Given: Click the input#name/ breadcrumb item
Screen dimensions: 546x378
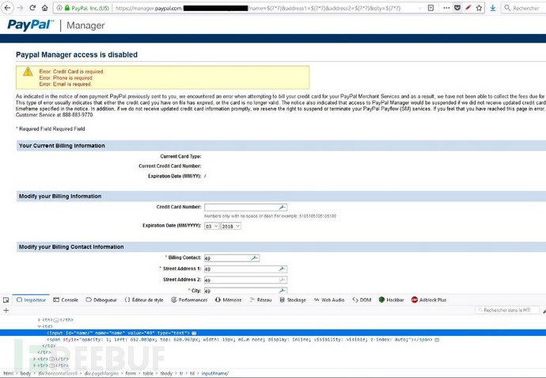Looking at the screenshot, I should pyautogui.click(x=215, y=373).
